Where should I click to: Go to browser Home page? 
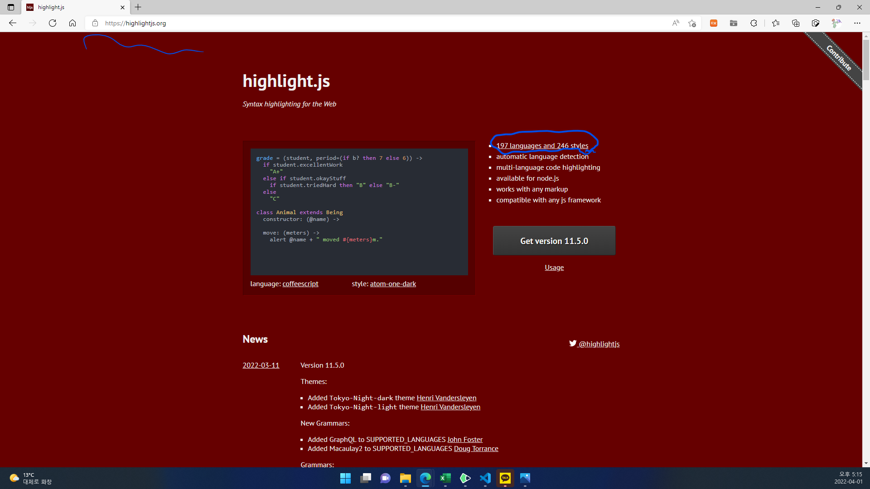point(72,23)
